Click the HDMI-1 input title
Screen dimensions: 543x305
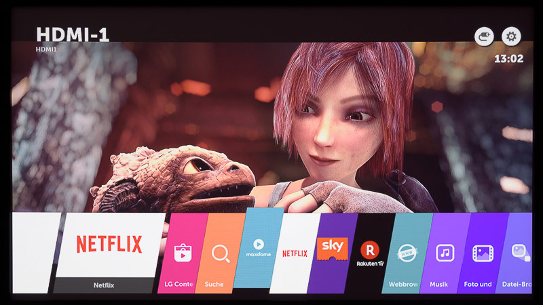point(73,35)
